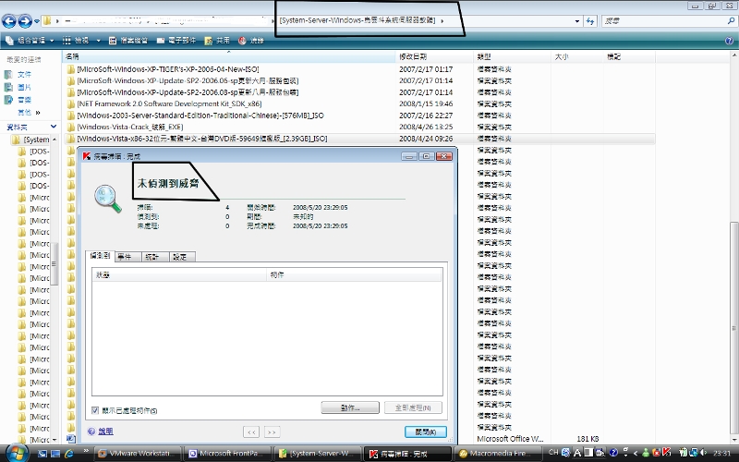
Task: Switch to the 統計 statistics tab
Action: click(154, 257)
